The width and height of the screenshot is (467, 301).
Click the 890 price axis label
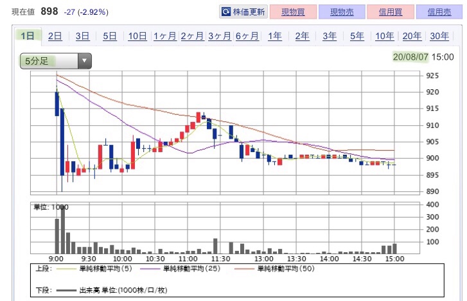click(x=432, y=191)
